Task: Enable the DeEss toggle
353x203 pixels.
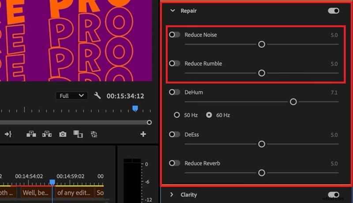Action: [x=174, y=134]
